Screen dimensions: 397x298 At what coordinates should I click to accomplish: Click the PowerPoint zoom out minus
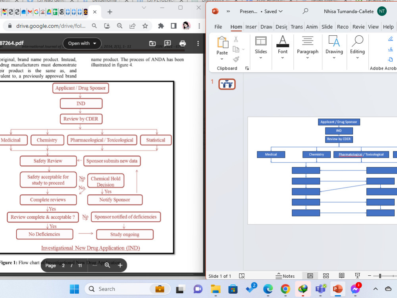[369, 276]
